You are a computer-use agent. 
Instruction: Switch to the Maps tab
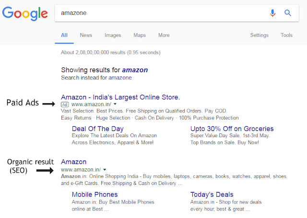click(x=140, y=35)
